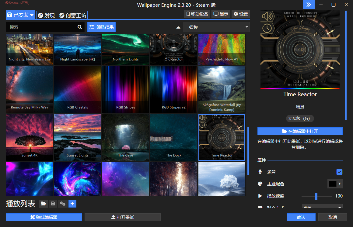
Task: Select Night Landscape [4K] wallpaper
Action: [77, 50]
